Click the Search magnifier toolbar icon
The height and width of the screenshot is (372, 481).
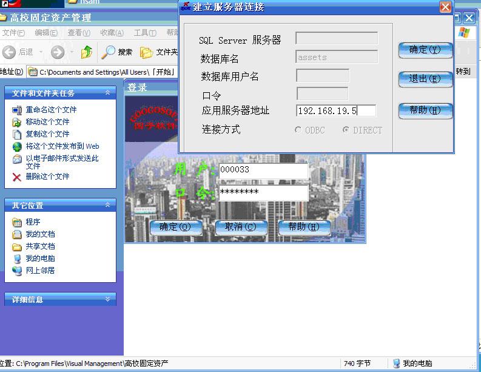click(108, 52)
